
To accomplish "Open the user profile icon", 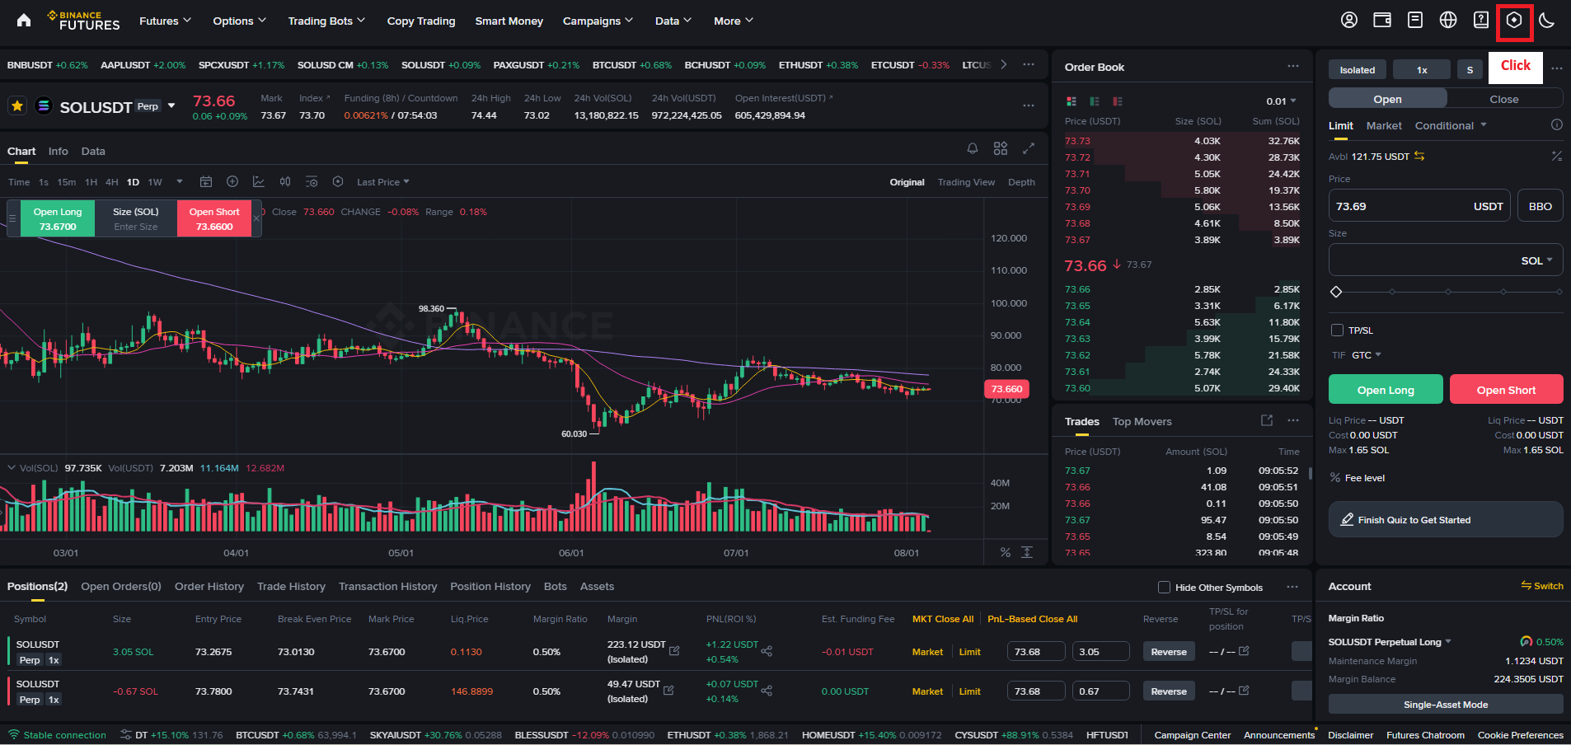I will pyautogui.click(x=1349, y=21).
